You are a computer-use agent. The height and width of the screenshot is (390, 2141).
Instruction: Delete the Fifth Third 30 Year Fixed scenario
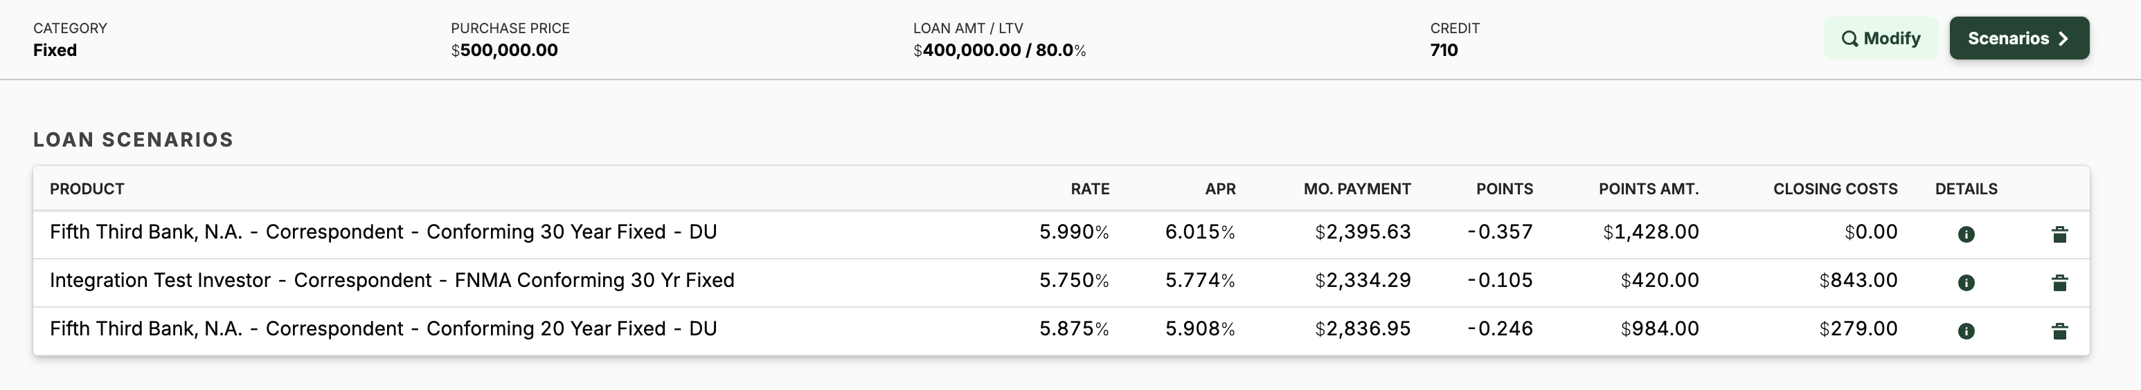pyautogui.click(x=2059, y=235)
